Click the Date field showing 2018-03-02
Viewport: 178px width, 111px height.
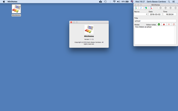[x=155, y=14]
